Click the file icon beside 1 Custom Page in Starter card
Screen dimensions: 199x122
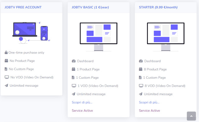[140, 77]
